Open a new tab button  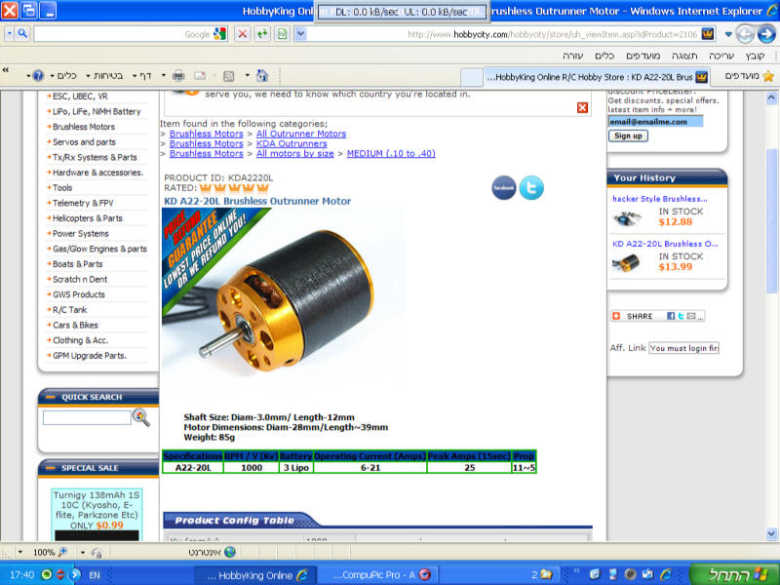[471, 77]
